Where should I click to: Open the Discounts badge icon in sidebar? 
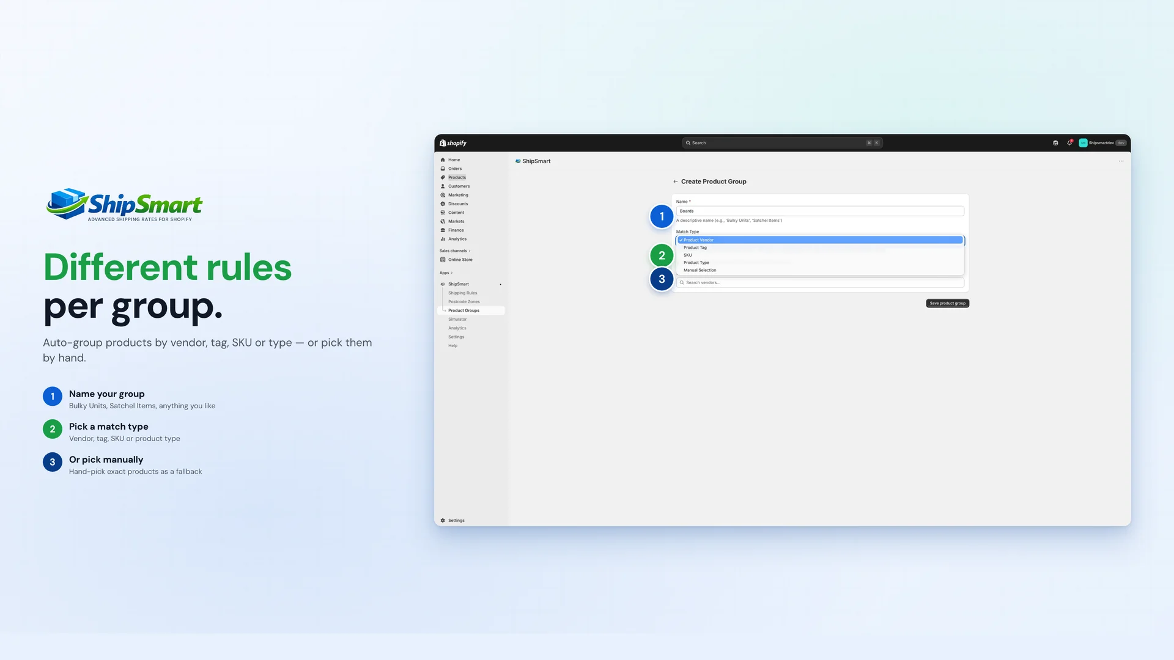click(443, 204)
